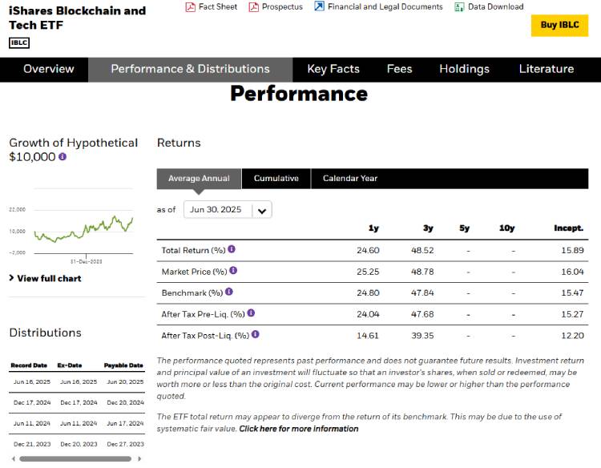Click the Dec 21, 2023 record date cell
Viewport: 601px width, 468px height.
(32, 444)
